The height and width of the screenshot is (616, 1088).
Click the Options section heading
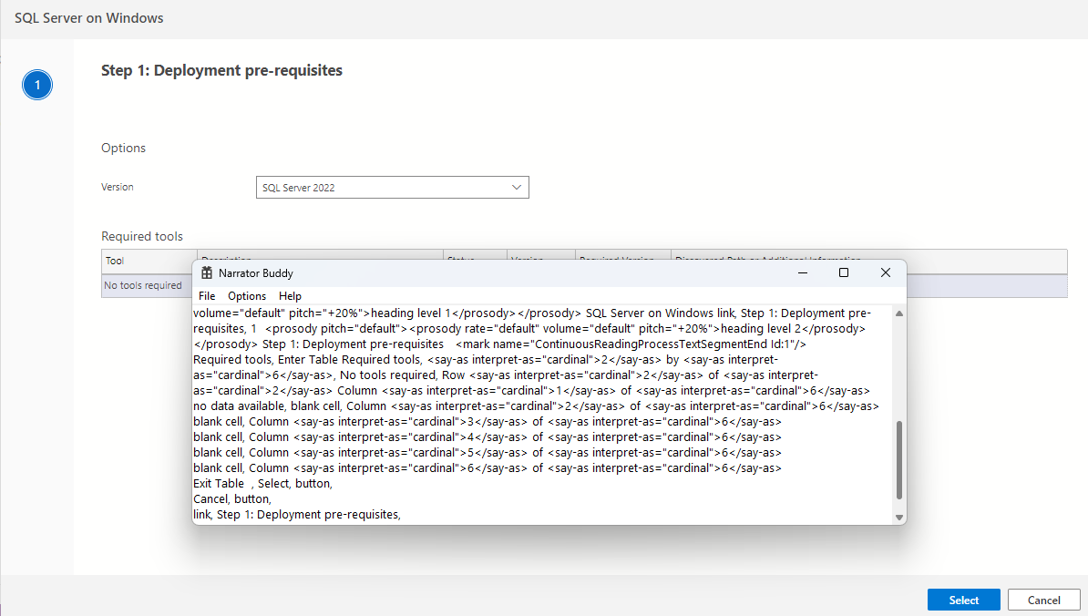[x=123, y=148]
